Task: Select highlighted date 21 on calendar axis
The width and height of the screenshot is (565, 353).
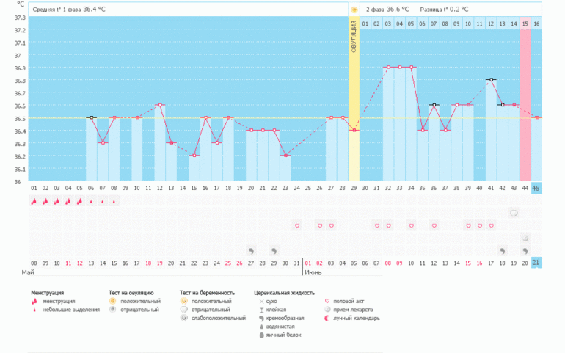Action: [536, 263]
